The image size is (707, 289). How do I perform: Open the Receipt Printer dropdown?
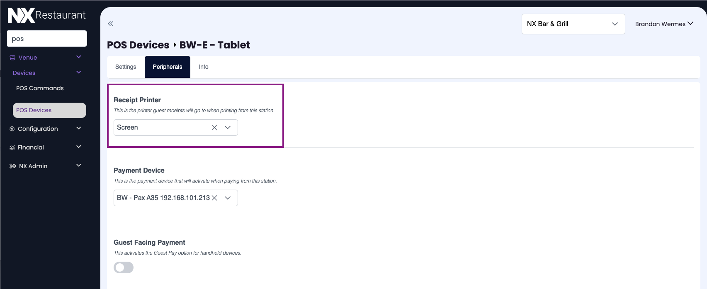[x=228, y=128]
